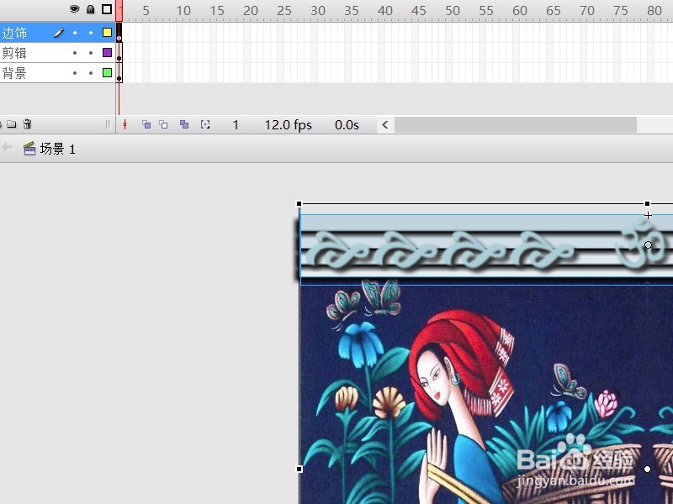Hide the 边饰 layer via visibility dot
Viewport: 673px width, 504px height.
click(75, 33)
